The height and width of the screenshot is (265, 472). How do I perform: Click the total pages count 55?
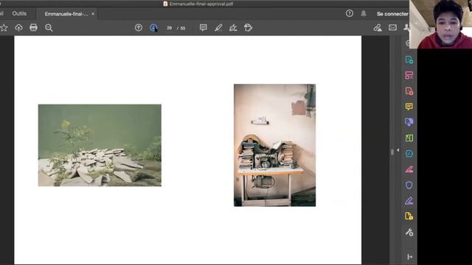(183, 28)
